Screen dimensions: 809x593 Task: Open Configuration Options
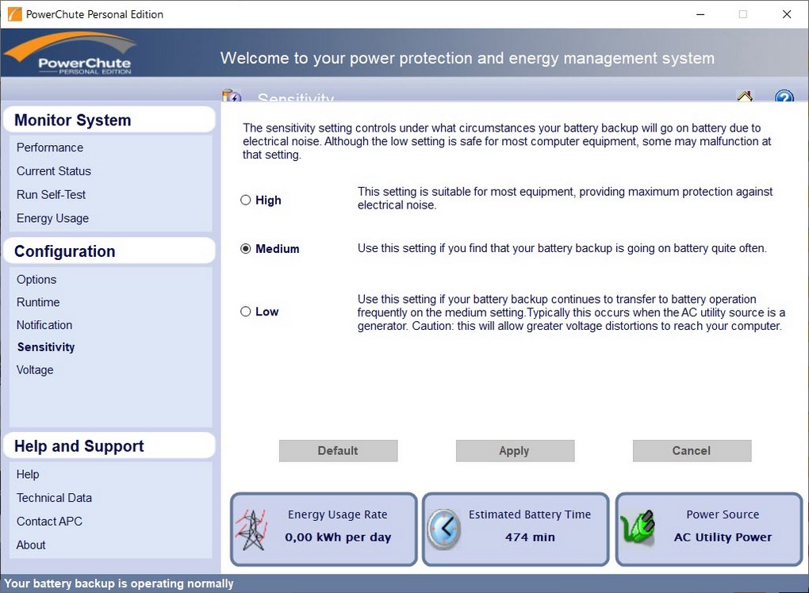(36, 280)
